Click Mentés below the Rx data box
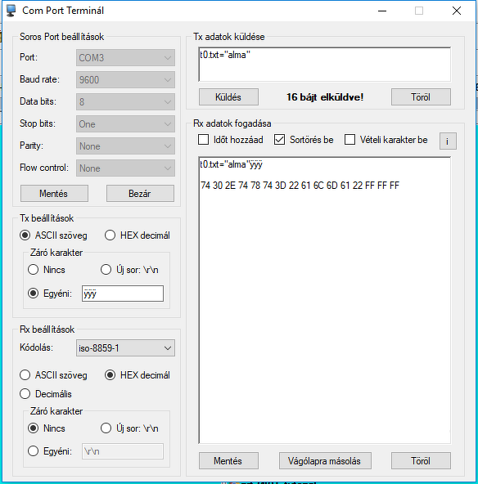Viewport: 478px width, 484px height. (228, 461)
